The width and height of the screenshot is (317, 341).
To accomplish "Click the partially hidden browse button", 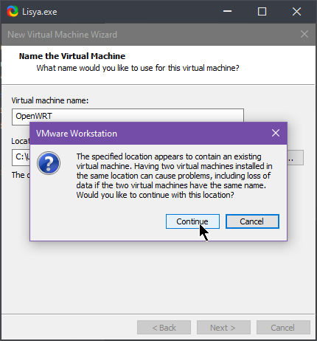I will (x=296, y=157).
